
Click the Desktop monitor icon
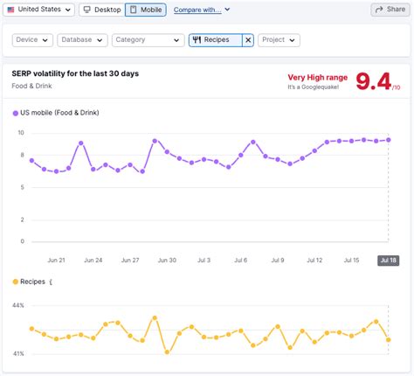86,10
